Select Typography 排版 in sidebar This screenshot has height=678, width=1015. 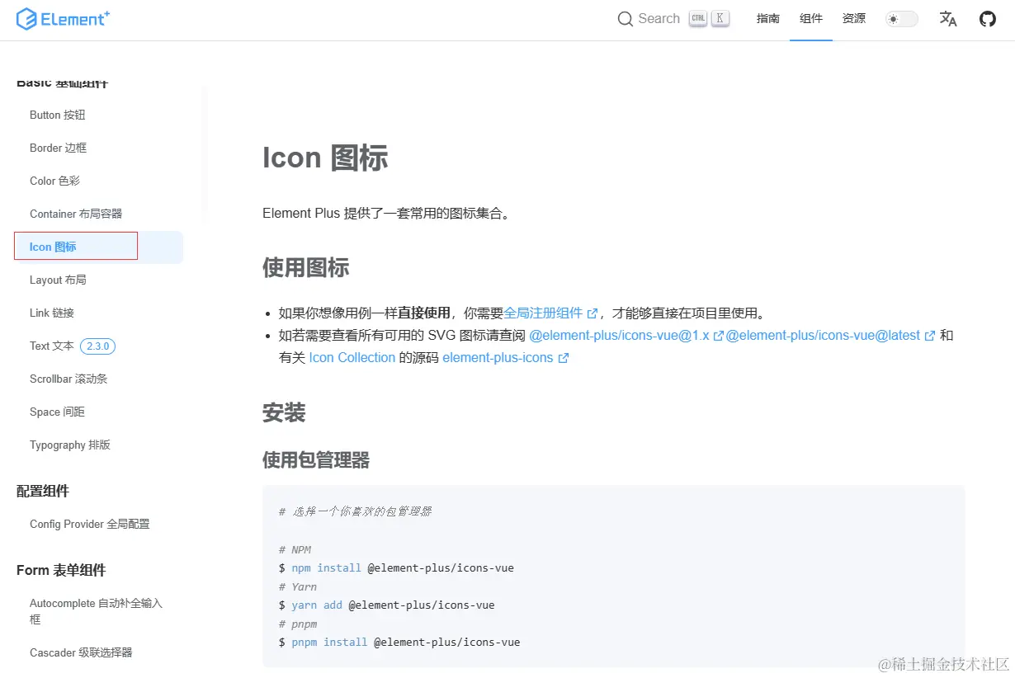(70, 445)
